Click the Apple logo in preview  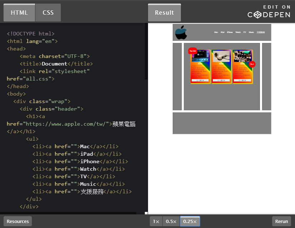click(181, 33)
